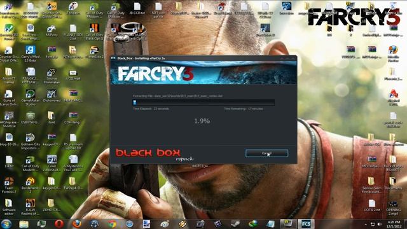Open PLANET SIDE 2.txt file
Screen dimensions: 407x229
tap(73, 32)
